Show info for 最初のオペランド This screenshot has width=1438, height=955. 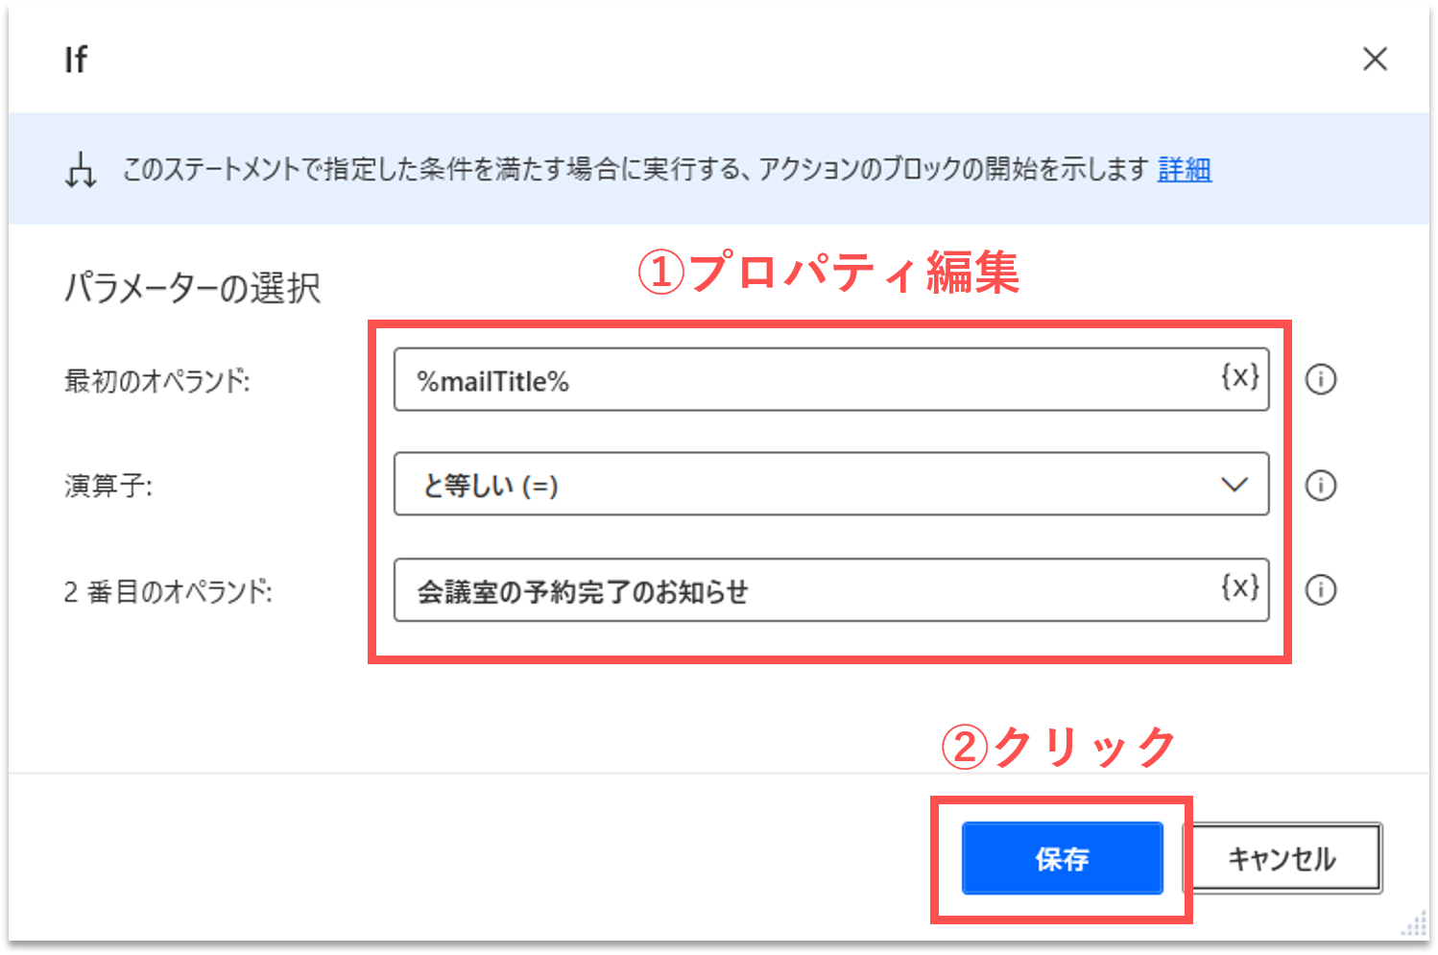[x=1321, y=380]
